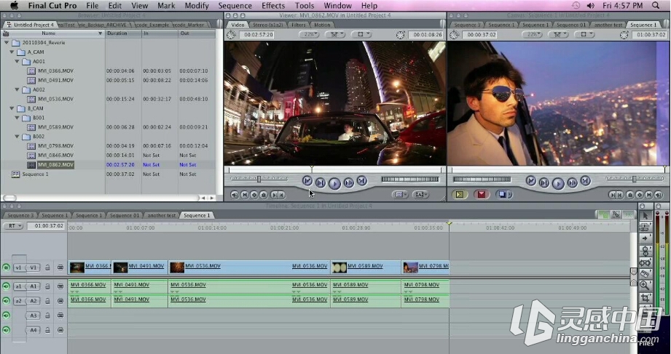Click the blue Replace edit button in Canvas
The image size is (671, 354).
click(503, 195)
